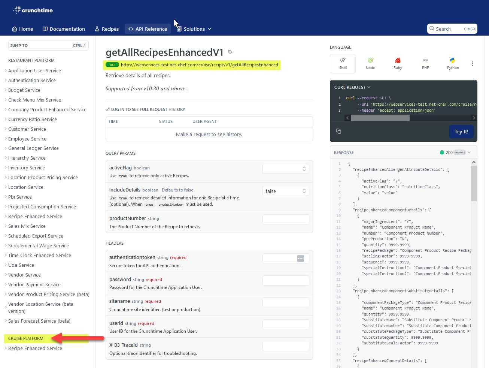Open Employee Service link
489x368 pixels.
coord(27,139)
